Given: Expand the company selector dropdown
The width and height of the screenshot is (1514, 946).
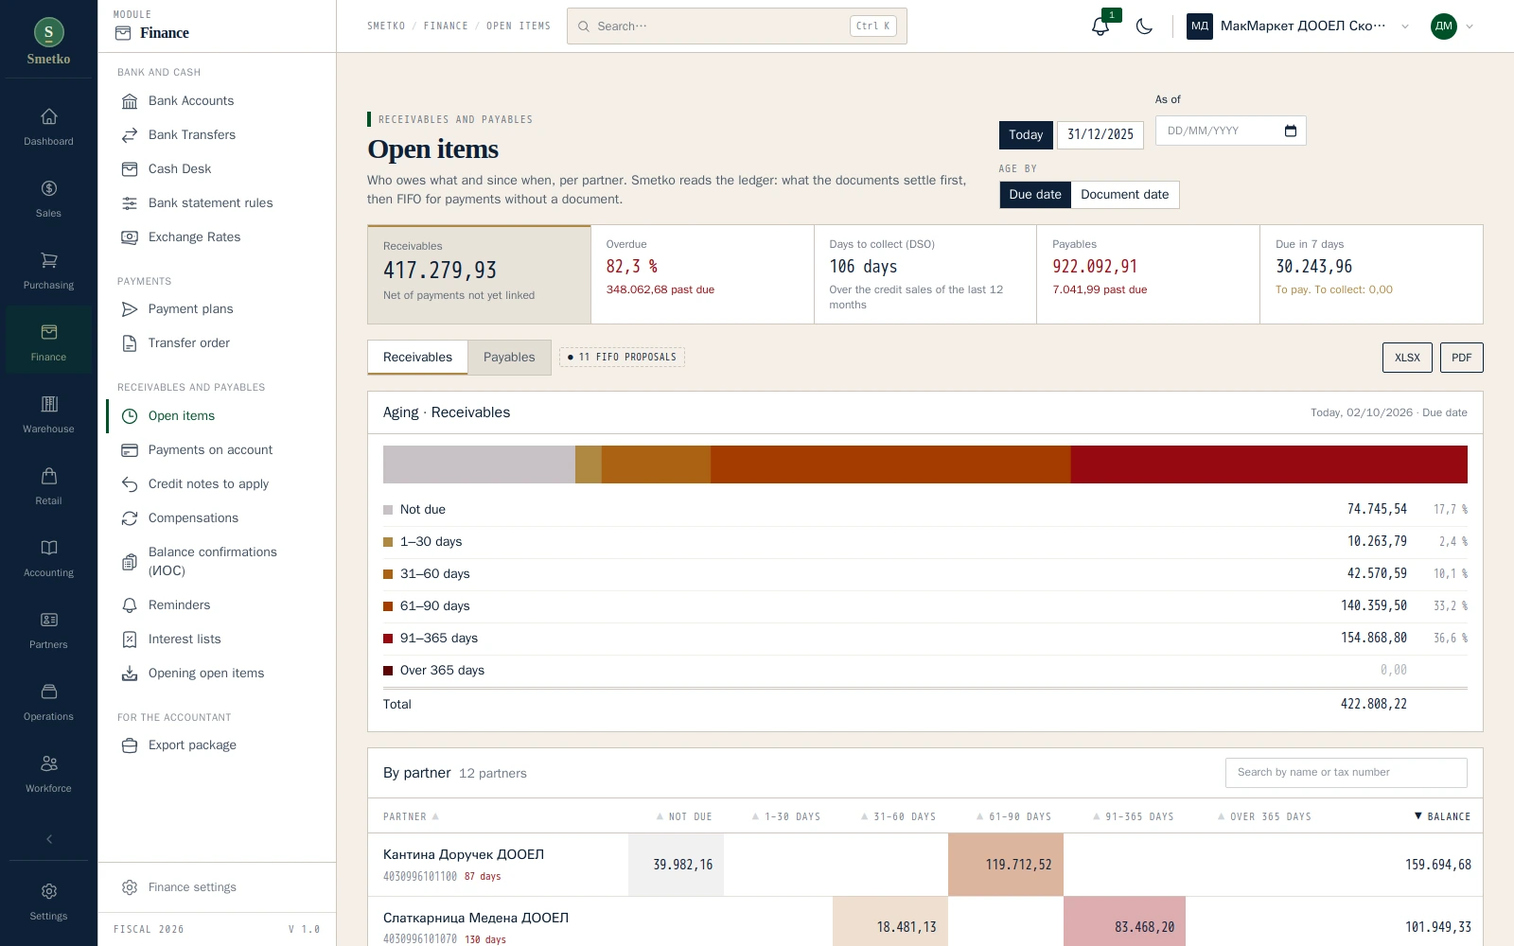Looking at the screenshot, I should pos(1405,26).
